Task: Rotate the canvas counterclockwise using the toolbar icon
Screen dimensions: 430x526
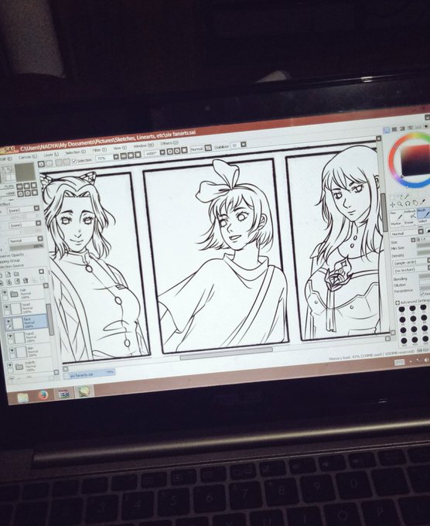Action: (x=169, y=152)
